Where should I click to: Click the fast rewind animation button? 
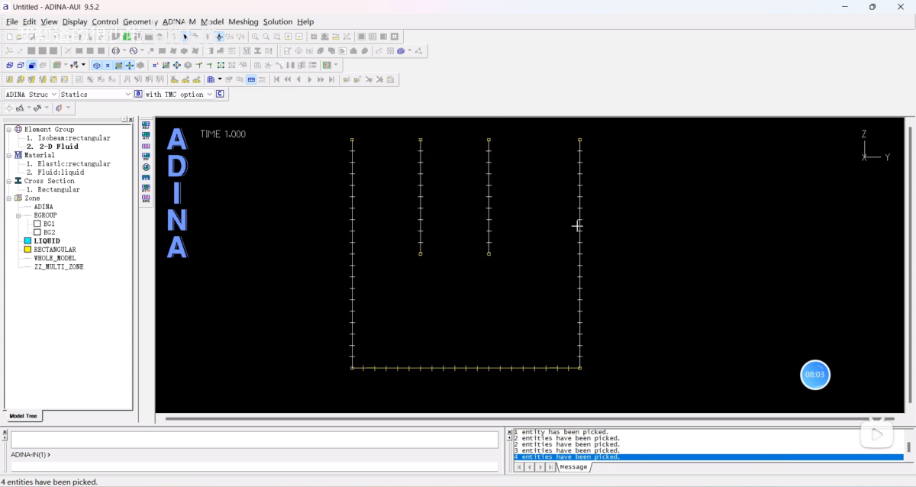(x=288, y=79)
